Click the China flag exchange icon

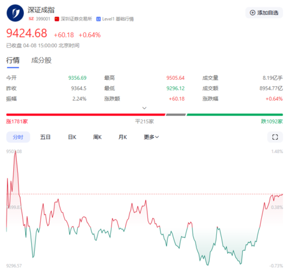(x=57, y=19)
